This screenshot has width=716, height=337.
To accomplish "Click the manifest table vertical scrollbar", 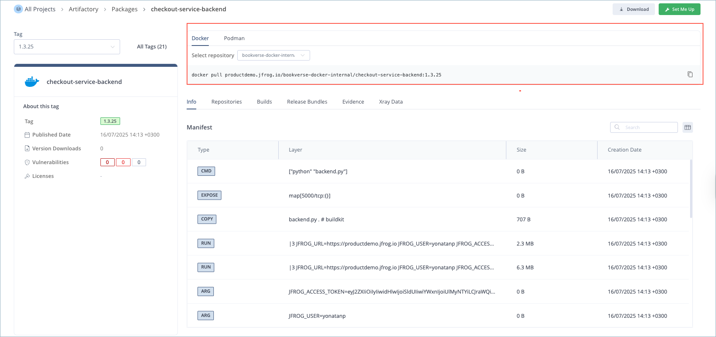I will pos(691,189).
